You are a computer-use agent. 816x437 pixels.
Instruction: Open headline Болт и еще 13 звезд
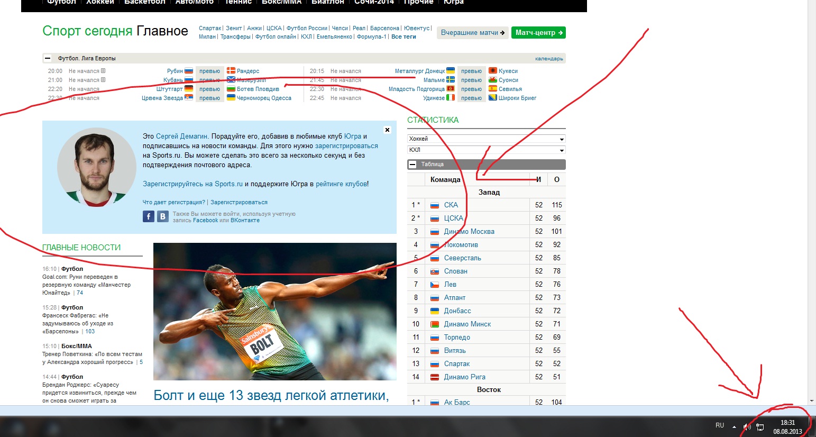pyautogui.click(x=271, y=395)
